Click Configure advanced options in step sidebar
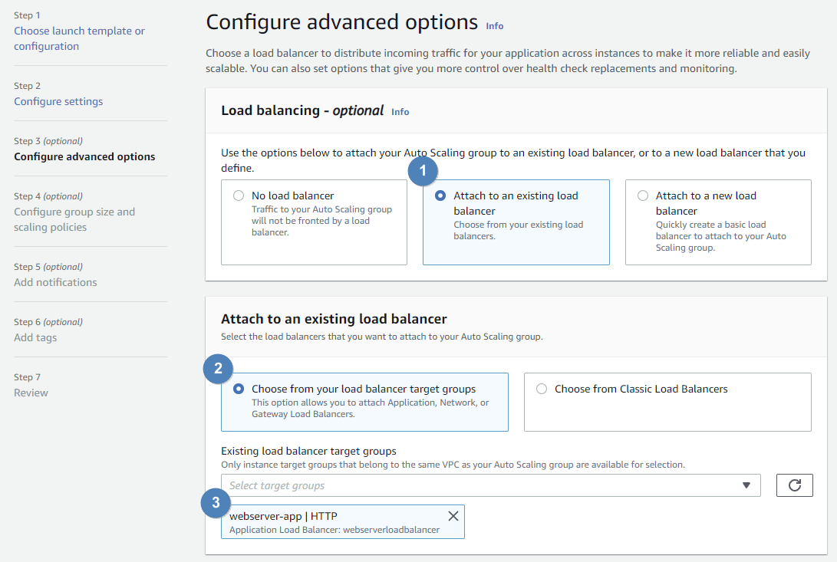This screenshot has width=837, height=562. [x=84, y=156]
